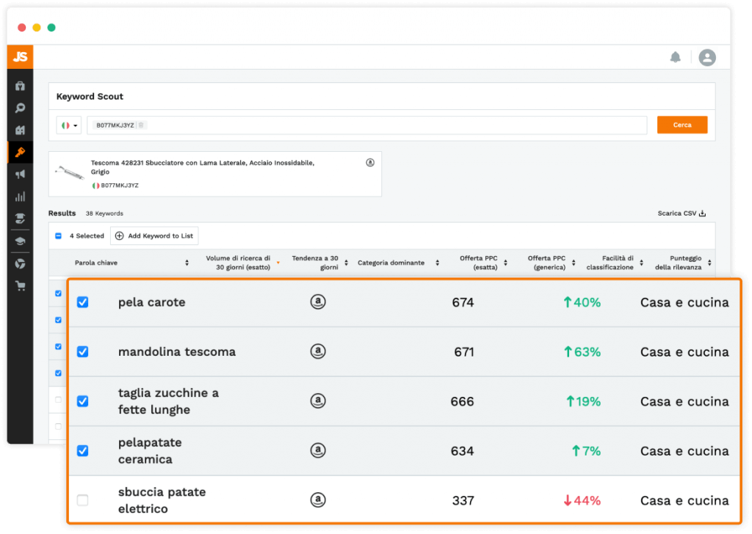Viewport: 752px width, 534px height.
Task: Sort by Volume di ricerca di 30 giorni
Action: [278, 263]
